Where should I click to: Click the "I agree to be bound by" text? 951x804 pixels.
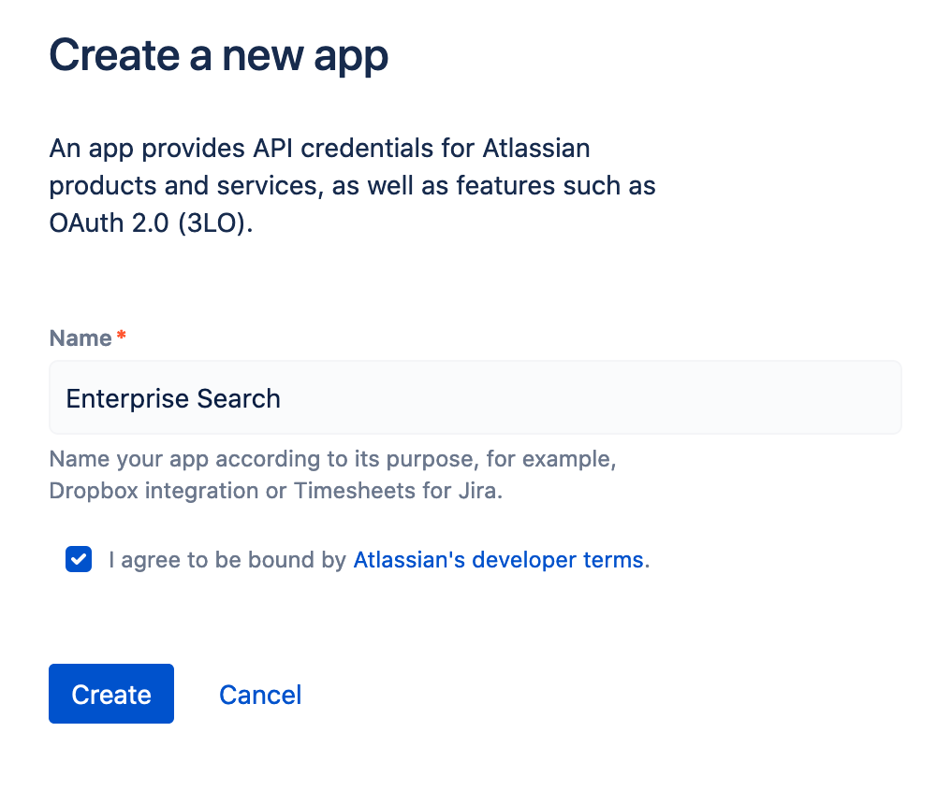pos(227,560)
